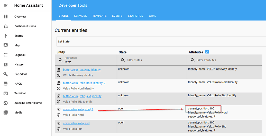The image size is (266, 136).
Task: Show info for VELUX Gateway Identify
Action: pos(59,75)
